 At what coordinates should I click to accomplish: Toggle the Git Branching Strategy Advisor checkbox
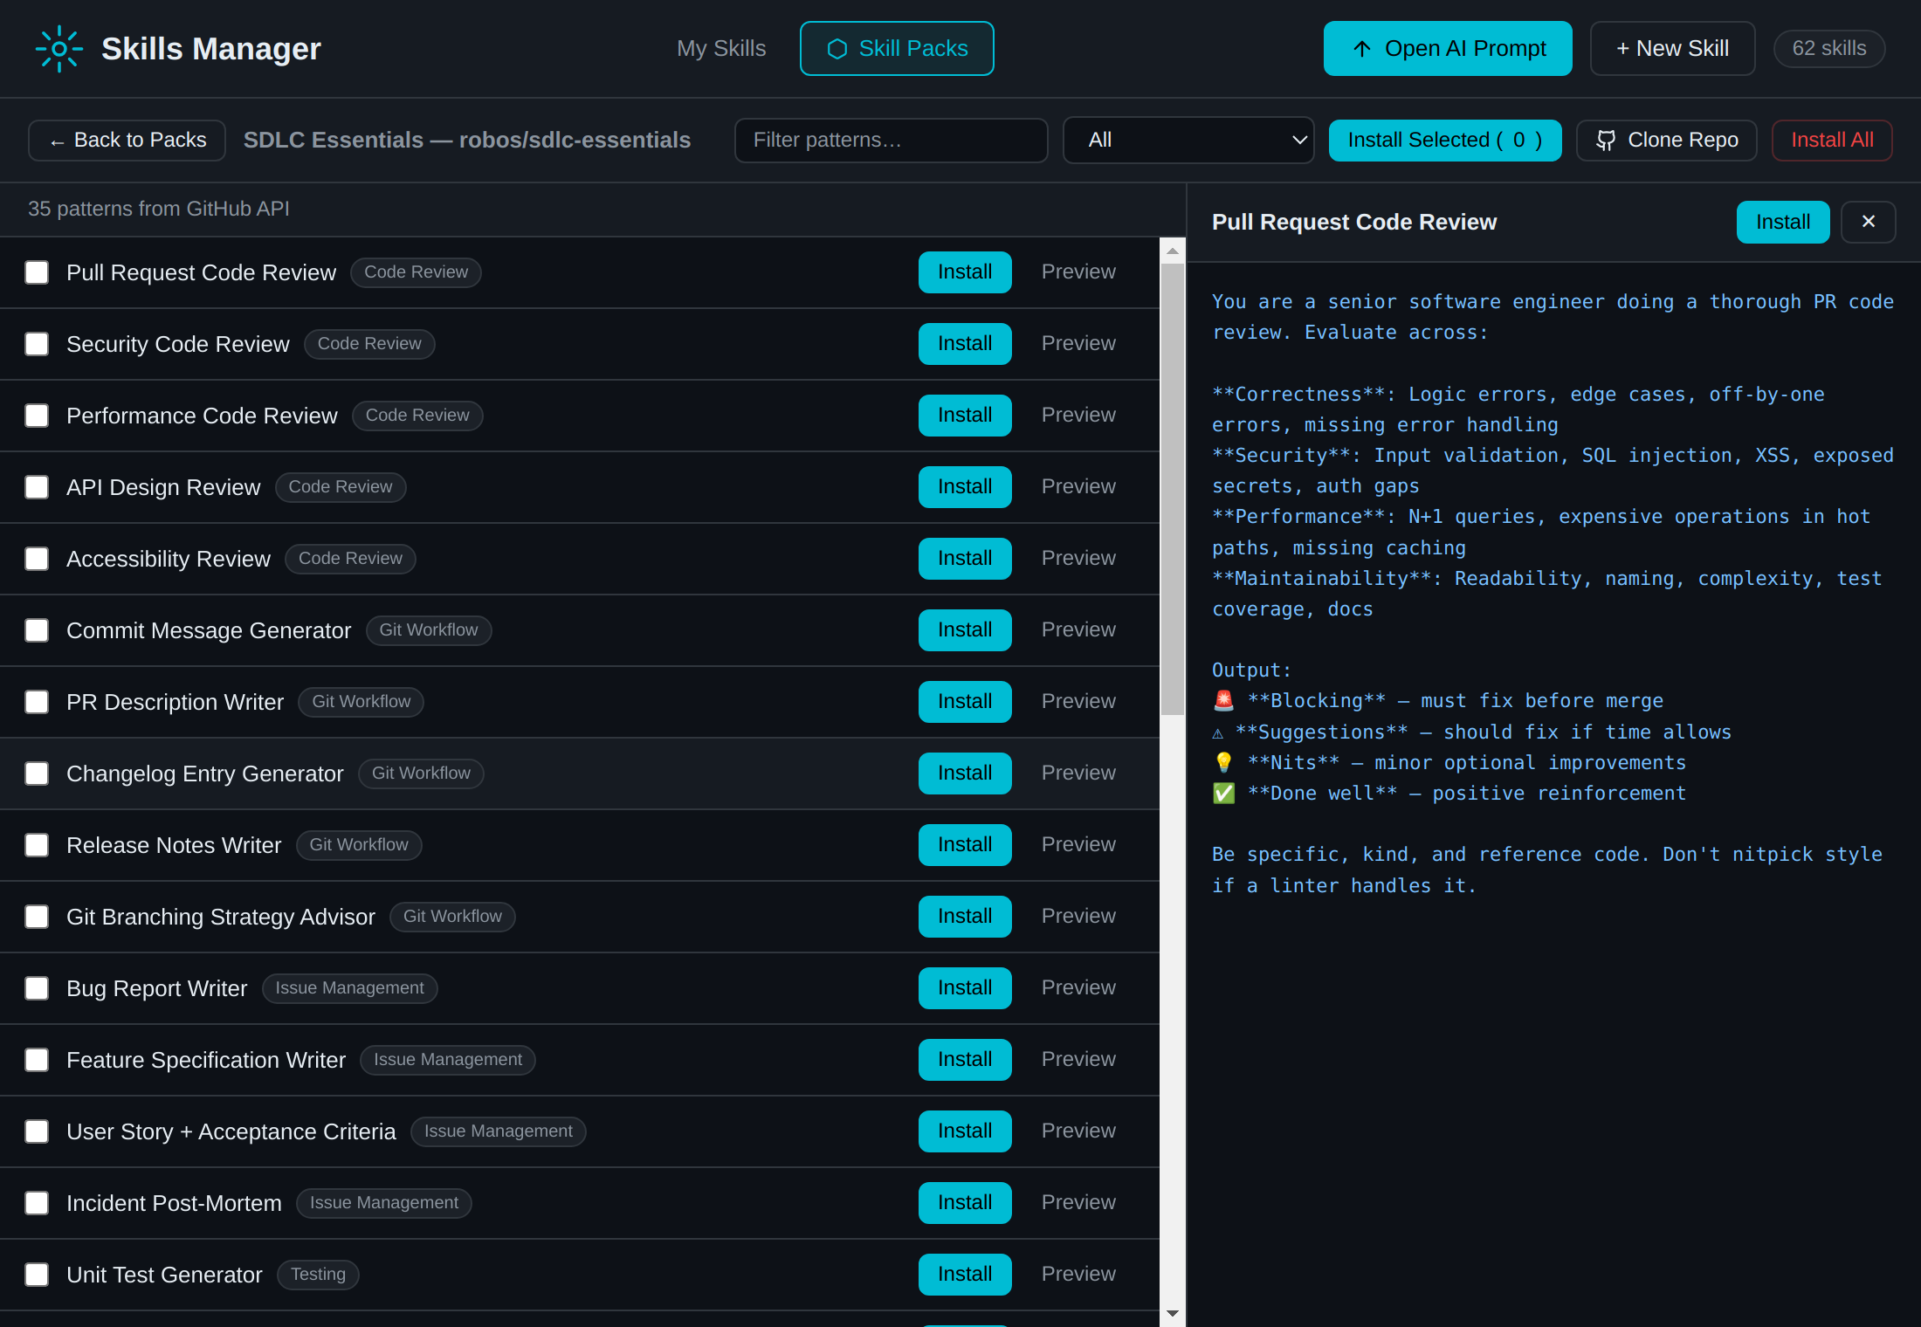(37, 917)
